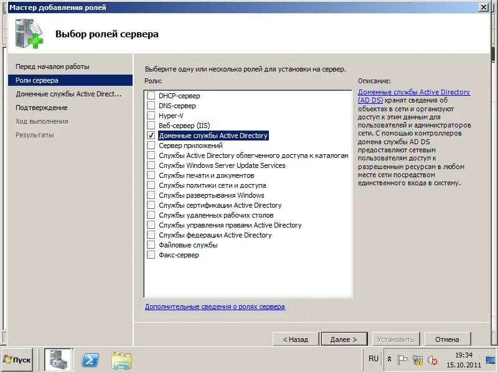Image resolution: width=498 pixels, height=373 pixels.
Task: Go to Перед началом работы step
Action: tap(52, 67)
